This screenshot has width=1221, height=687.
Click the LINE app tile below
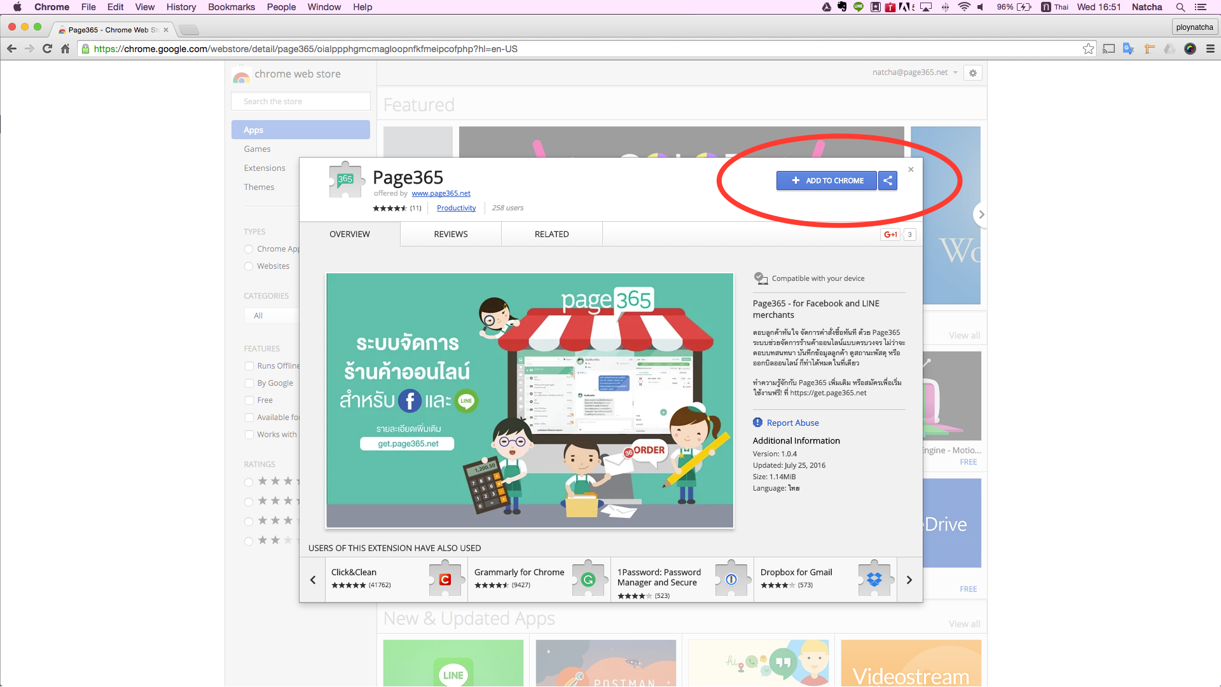[x=453, y=663]
